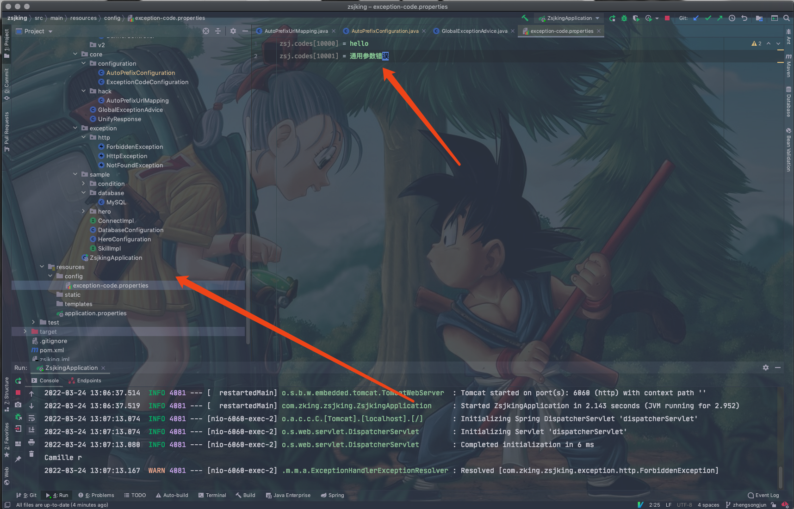Open the ZsjkingApplication run configuration dropdown
The height and width of the screenshot is (509, 794).
coord(569,18)
